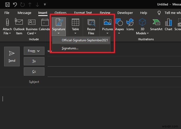Click the Subject field
The image size is (181, 129).
click(114, 82)
